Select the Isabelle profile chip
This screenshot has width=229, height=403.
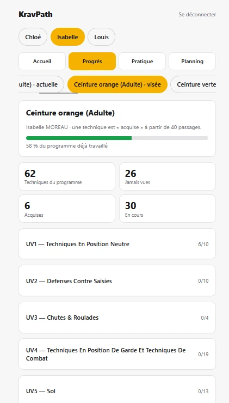(x=67, y=37)
